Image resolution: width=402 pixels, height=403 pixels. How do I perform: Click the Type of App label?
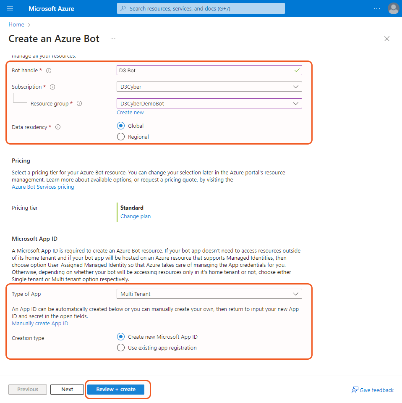pyautogui.click(x=26, y=294)
